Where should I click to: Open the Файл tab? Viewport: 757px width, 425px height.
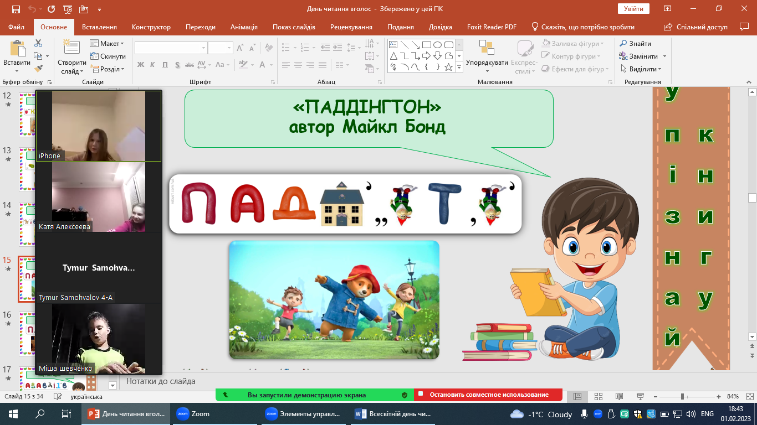coord(17,27)
